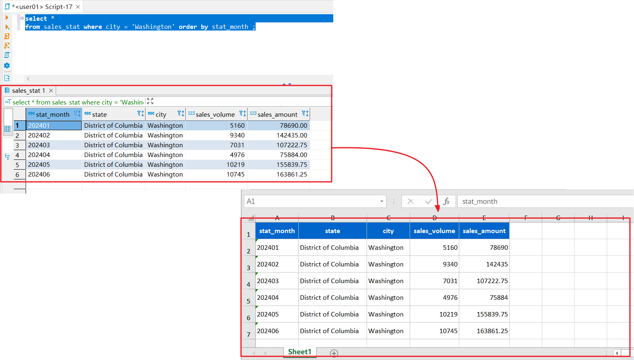Screen dimensions: 634x360
Task: Click the Excel cancel entry X icon
Action: point(410,201)
